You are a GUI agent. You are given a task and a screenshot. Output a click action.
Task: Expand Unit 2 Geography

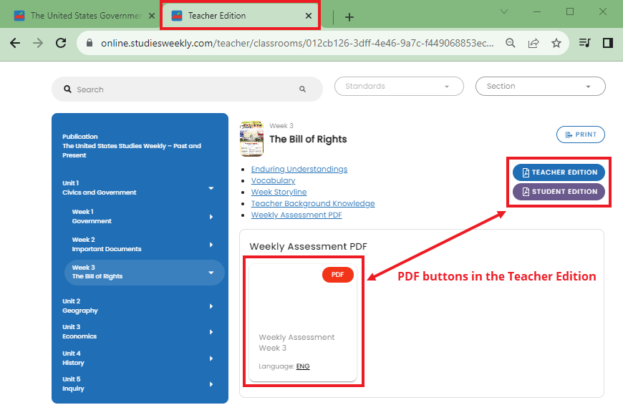coord(211,306)
